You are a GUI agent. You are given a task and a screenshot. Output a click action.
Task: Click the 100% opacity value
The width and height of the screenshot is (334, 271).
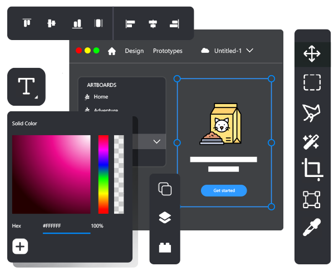click(x=97, y=226)
